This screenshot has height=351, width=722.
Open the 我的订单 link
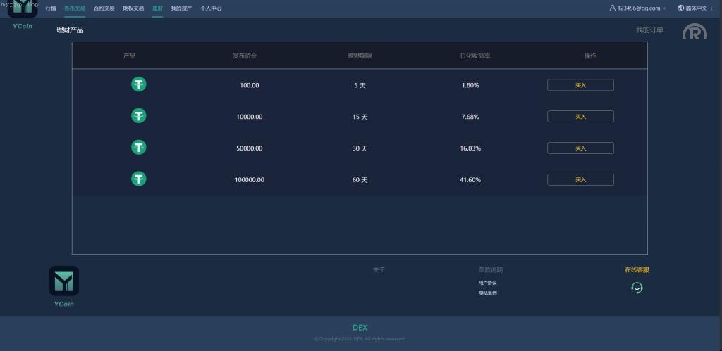coord(649,30)
